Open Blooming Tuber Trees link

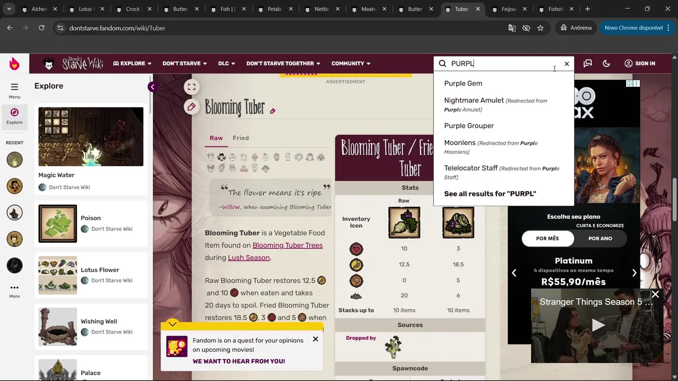pyautogui.click(x=288, y=245)
